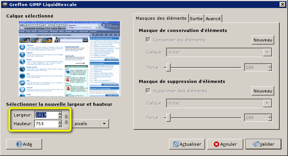The height and width of the screenshot is (156, 288).
Task: Click Nouveau for the conservation mask
Action: (x=263, y=40)
